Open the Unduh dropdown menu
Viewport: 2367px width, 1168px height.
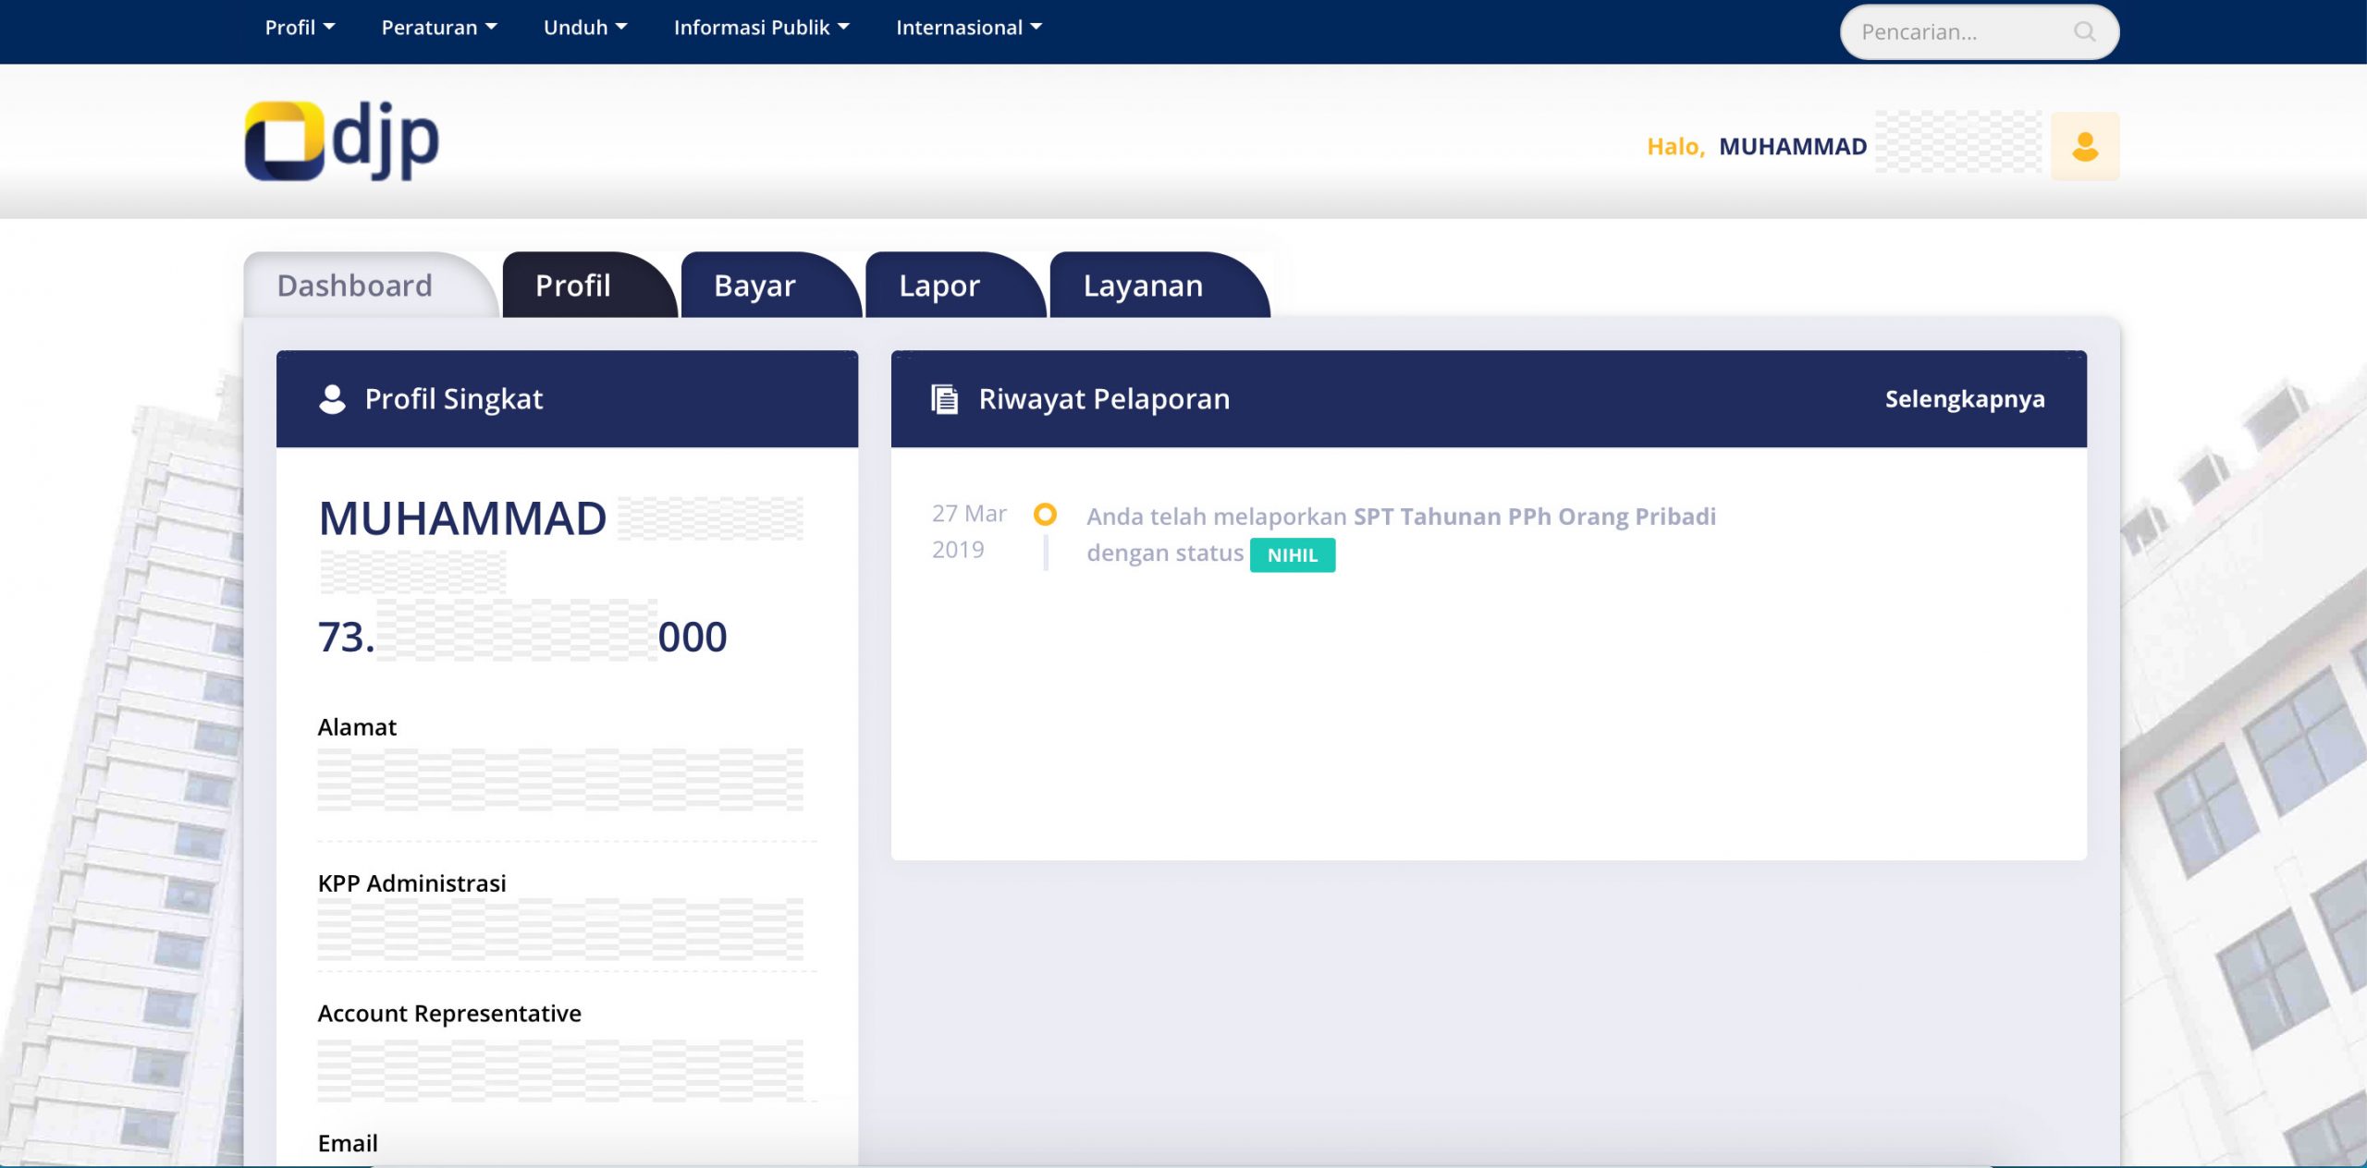[x=584, y=28]
